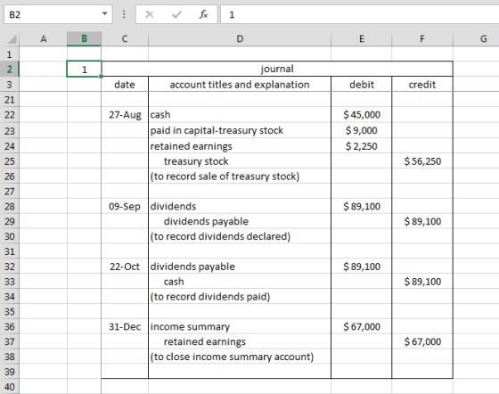This screenshot has width=499, height=394.
Task: Click 'dividends payable' cell in row 29
Action: [x=240, y=221]
